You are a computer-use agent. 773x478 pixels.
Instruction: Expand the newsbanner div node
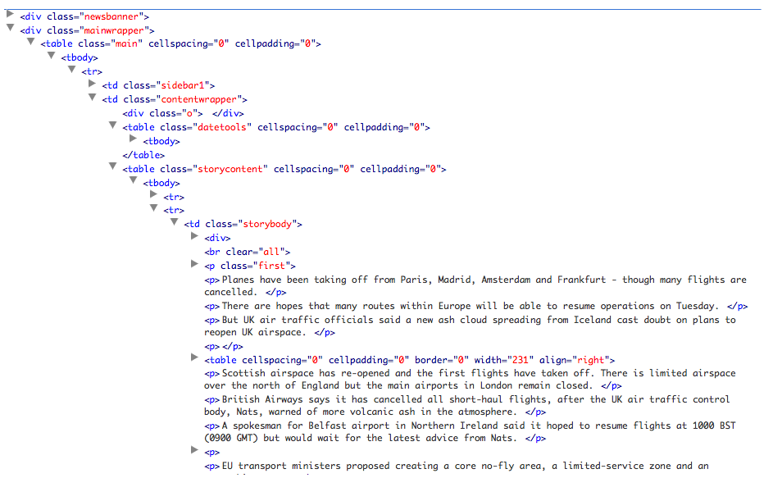[11, 15]
